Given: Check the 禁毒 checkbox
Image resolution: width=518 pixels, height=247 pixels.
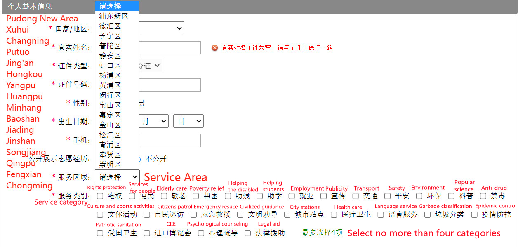Looking at the screenshot, I should [483, 196].
